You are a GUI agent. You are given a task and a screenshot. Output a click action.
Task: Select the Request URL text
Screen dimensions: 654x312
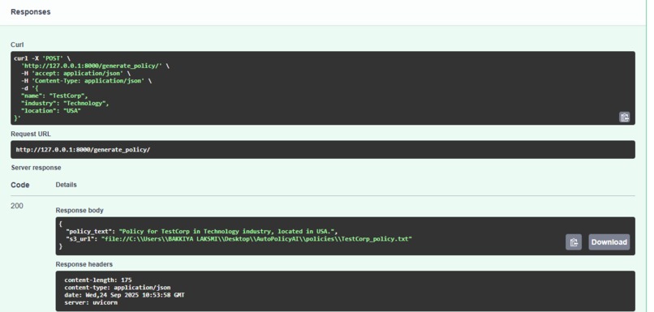[83, 150]
